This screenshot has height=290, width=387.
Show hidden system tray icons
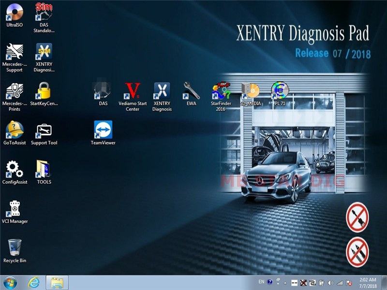tap(285, 282)
